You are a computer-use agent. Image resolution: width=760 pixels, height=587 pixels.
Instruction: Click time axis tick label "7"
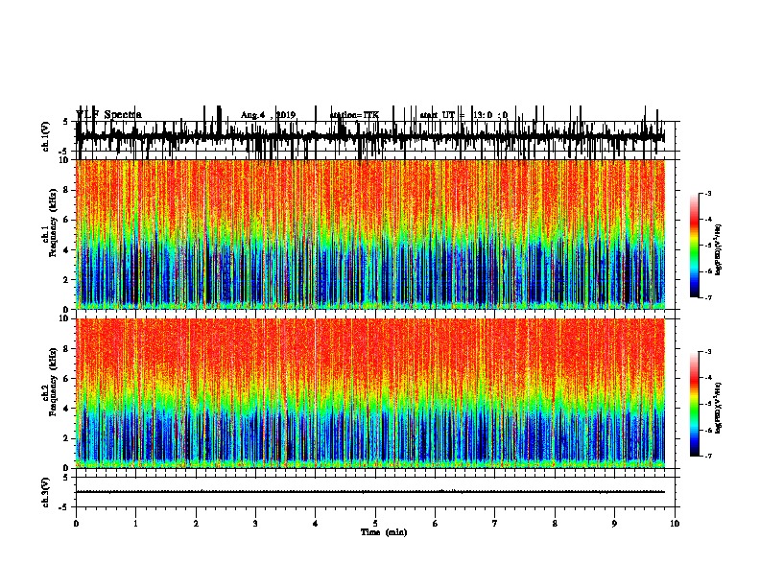[495, 524]
